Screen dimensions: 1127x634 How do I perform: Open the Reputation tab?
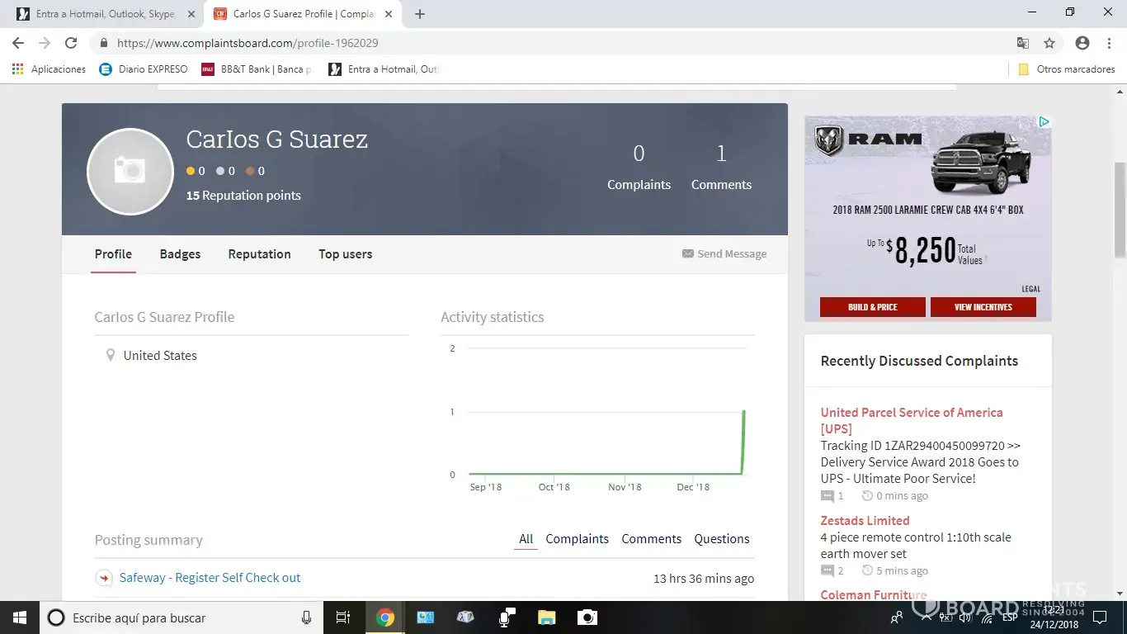pyautogui.click(x=259, y=254)
